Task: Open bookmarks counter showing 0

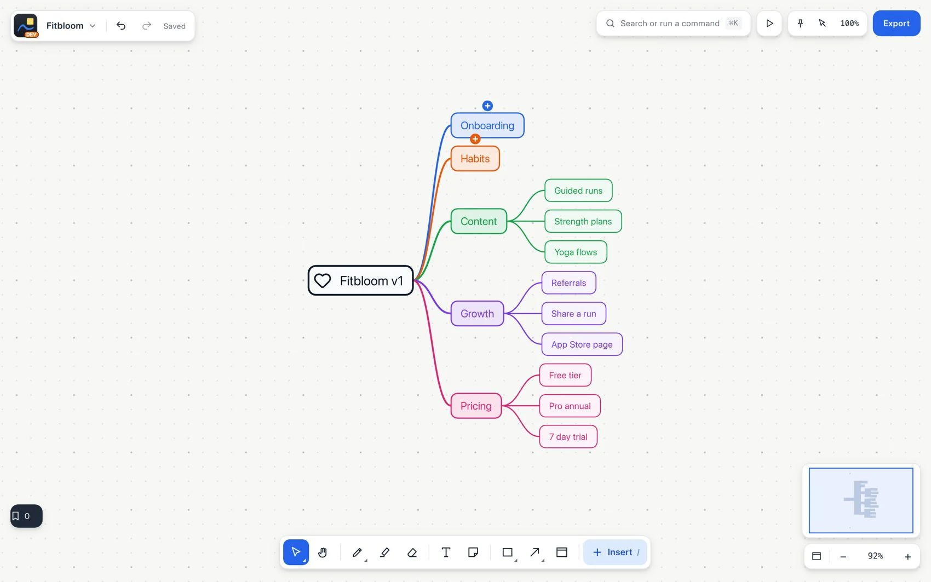Action: (26, 516)
